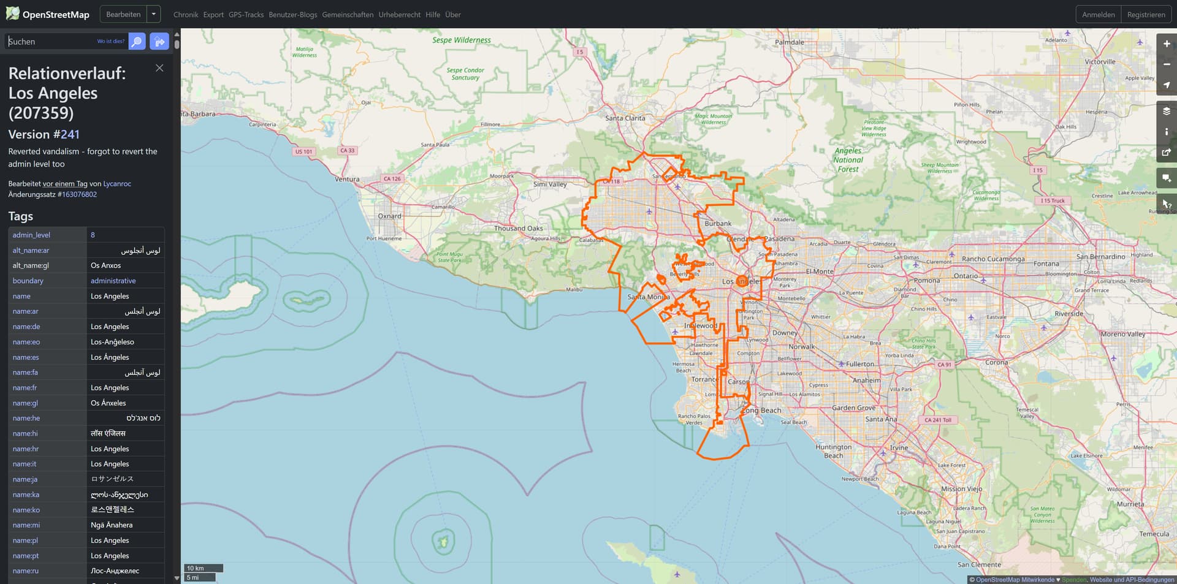
Task: Click the name:ru tag key
Action: pyautogui.click(x=26, y=571)
